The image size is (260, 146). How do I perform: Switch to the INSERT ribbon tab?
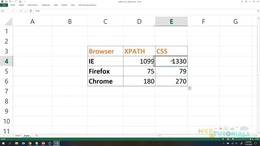coord(22,5)
